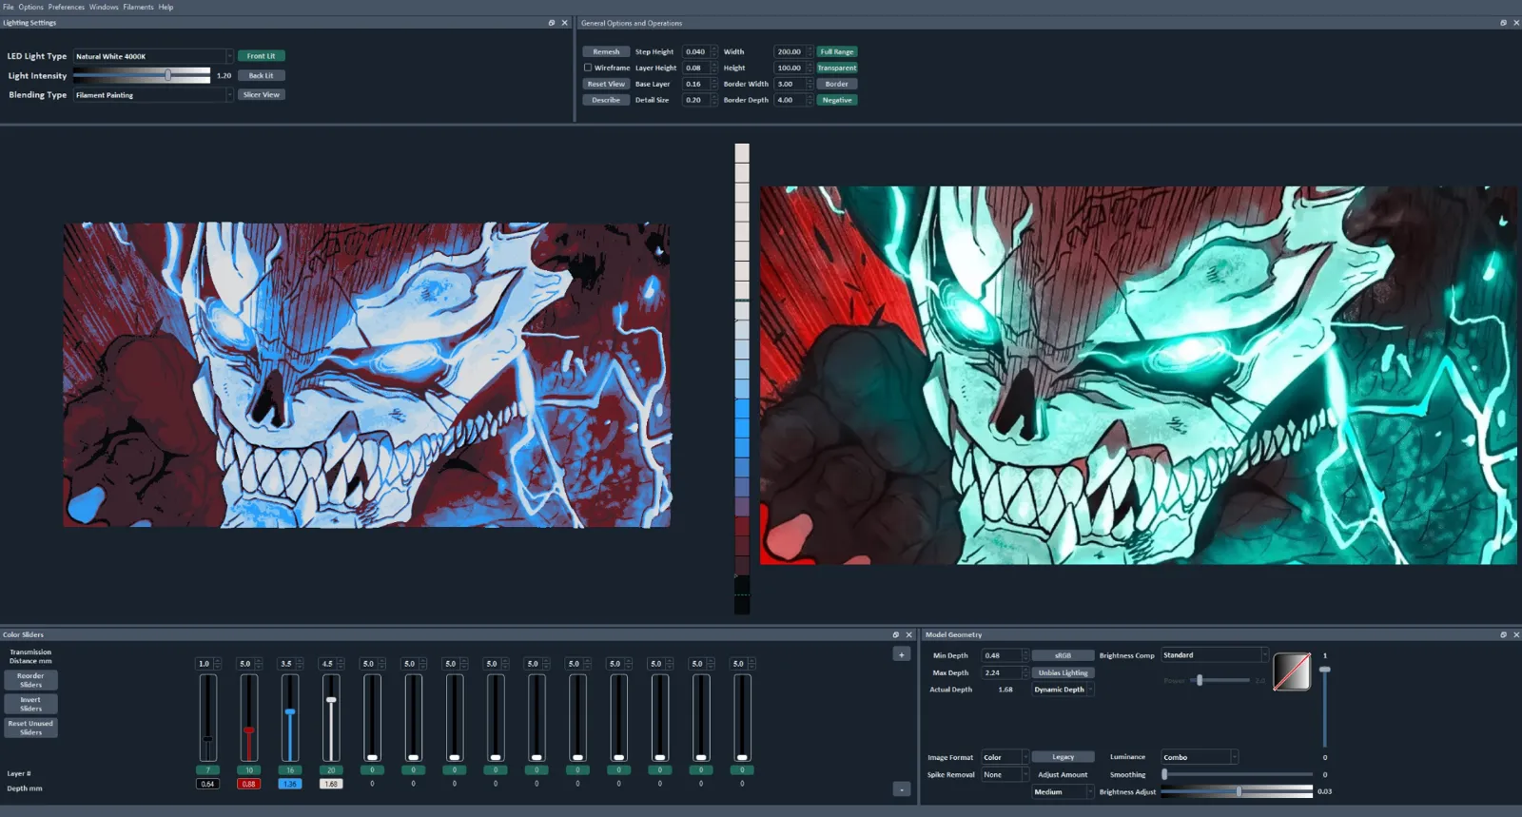
Task: Toggle the sRGB option
Action: pos(1063,655)
